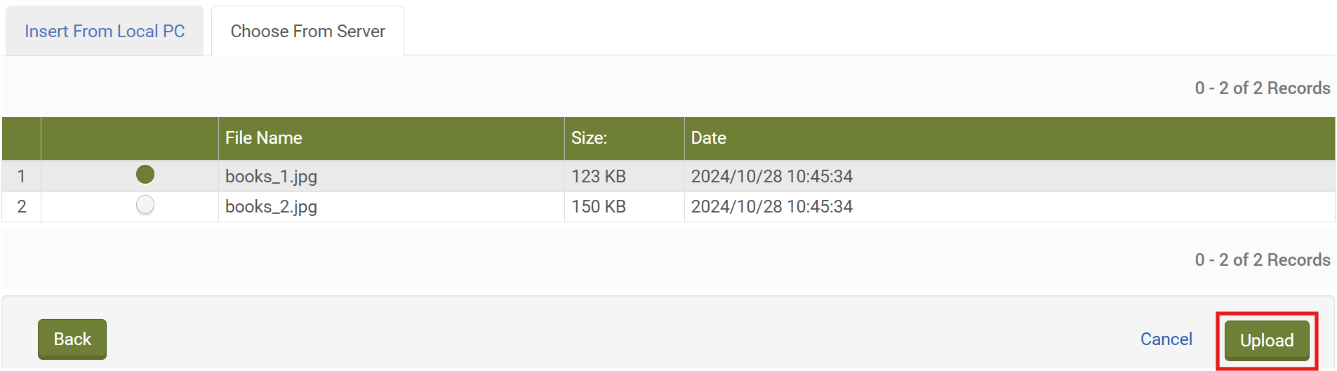The height and width of the screenshot is (371, 1337).
Task: Switch to the Insert From Local PC tab
Action: pos(105,32)
